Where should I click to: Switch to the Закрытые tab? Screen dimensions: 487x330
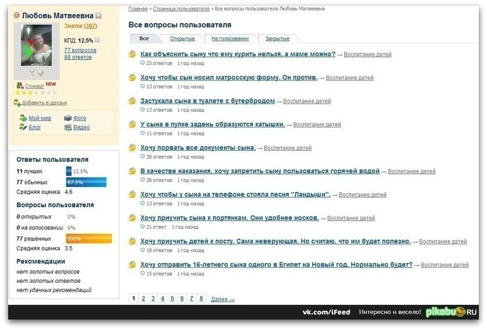point(278,38)
